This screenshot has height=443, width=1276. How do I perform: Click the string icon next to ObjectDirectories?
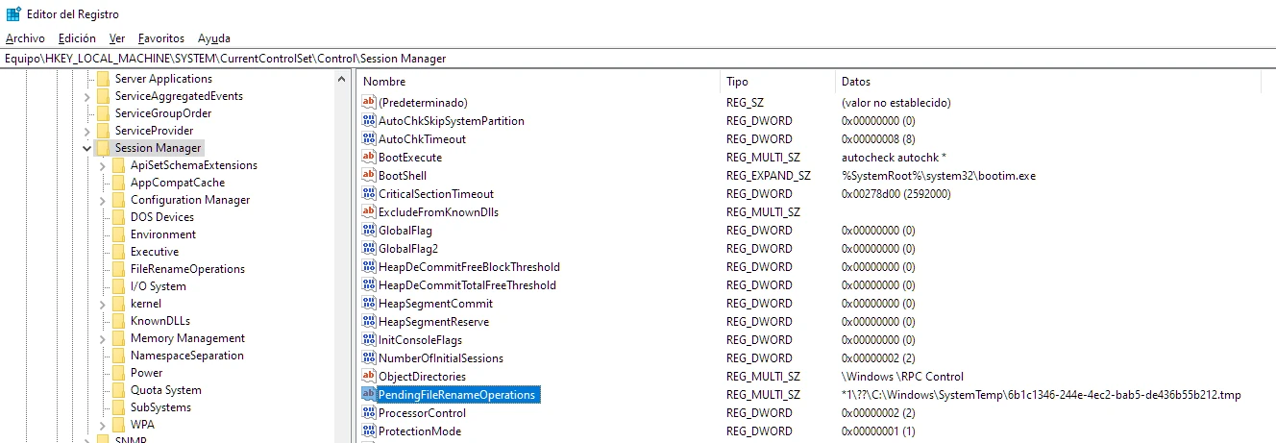pyautogui.click(x=368, y=376)
